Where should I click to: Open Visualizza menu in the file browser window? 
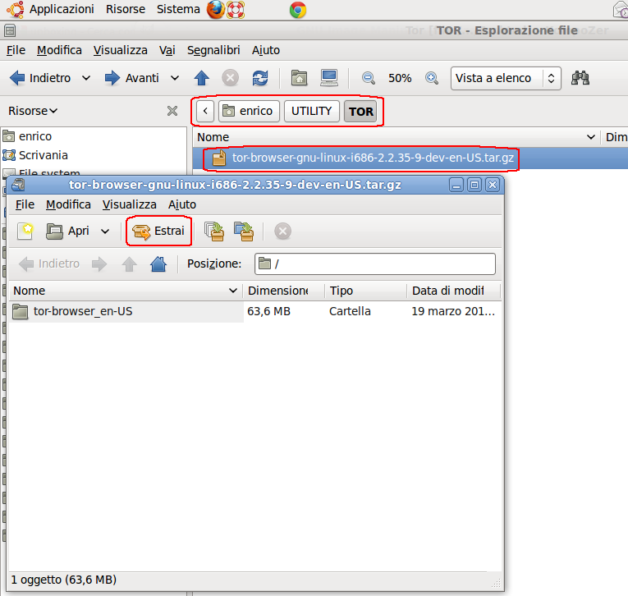tap(120, 50)
